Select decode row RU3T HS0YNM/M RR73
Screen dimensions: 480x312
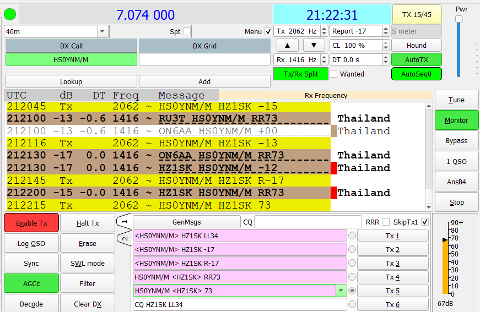pyautogui.click(x=169, y=118)
